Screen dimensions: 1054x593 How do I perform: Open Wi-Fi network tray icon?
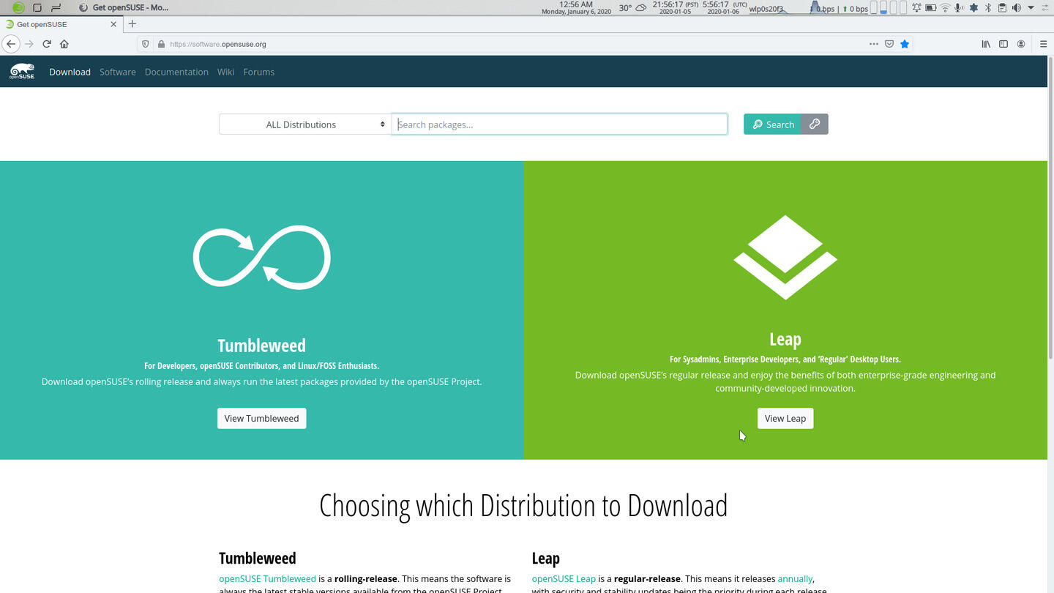[945, 8]
